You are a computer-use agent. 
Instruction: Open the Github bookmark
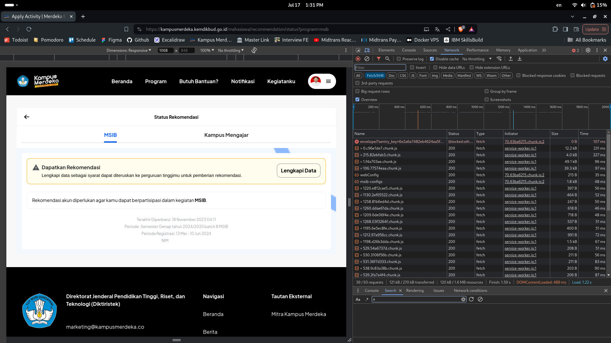(138, 40)
